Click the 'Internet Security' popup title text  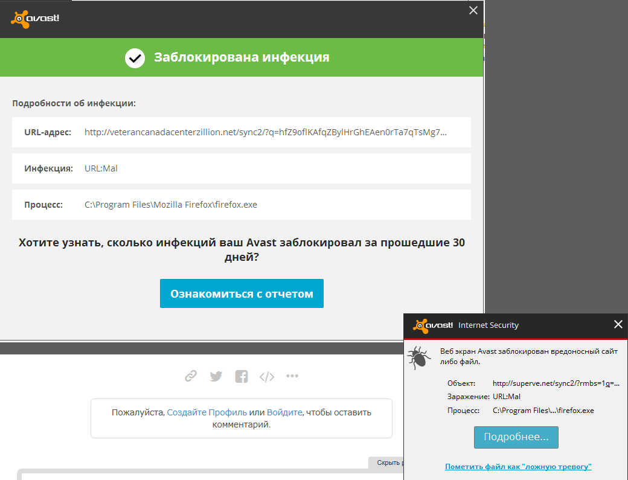[x=489, y=325]
